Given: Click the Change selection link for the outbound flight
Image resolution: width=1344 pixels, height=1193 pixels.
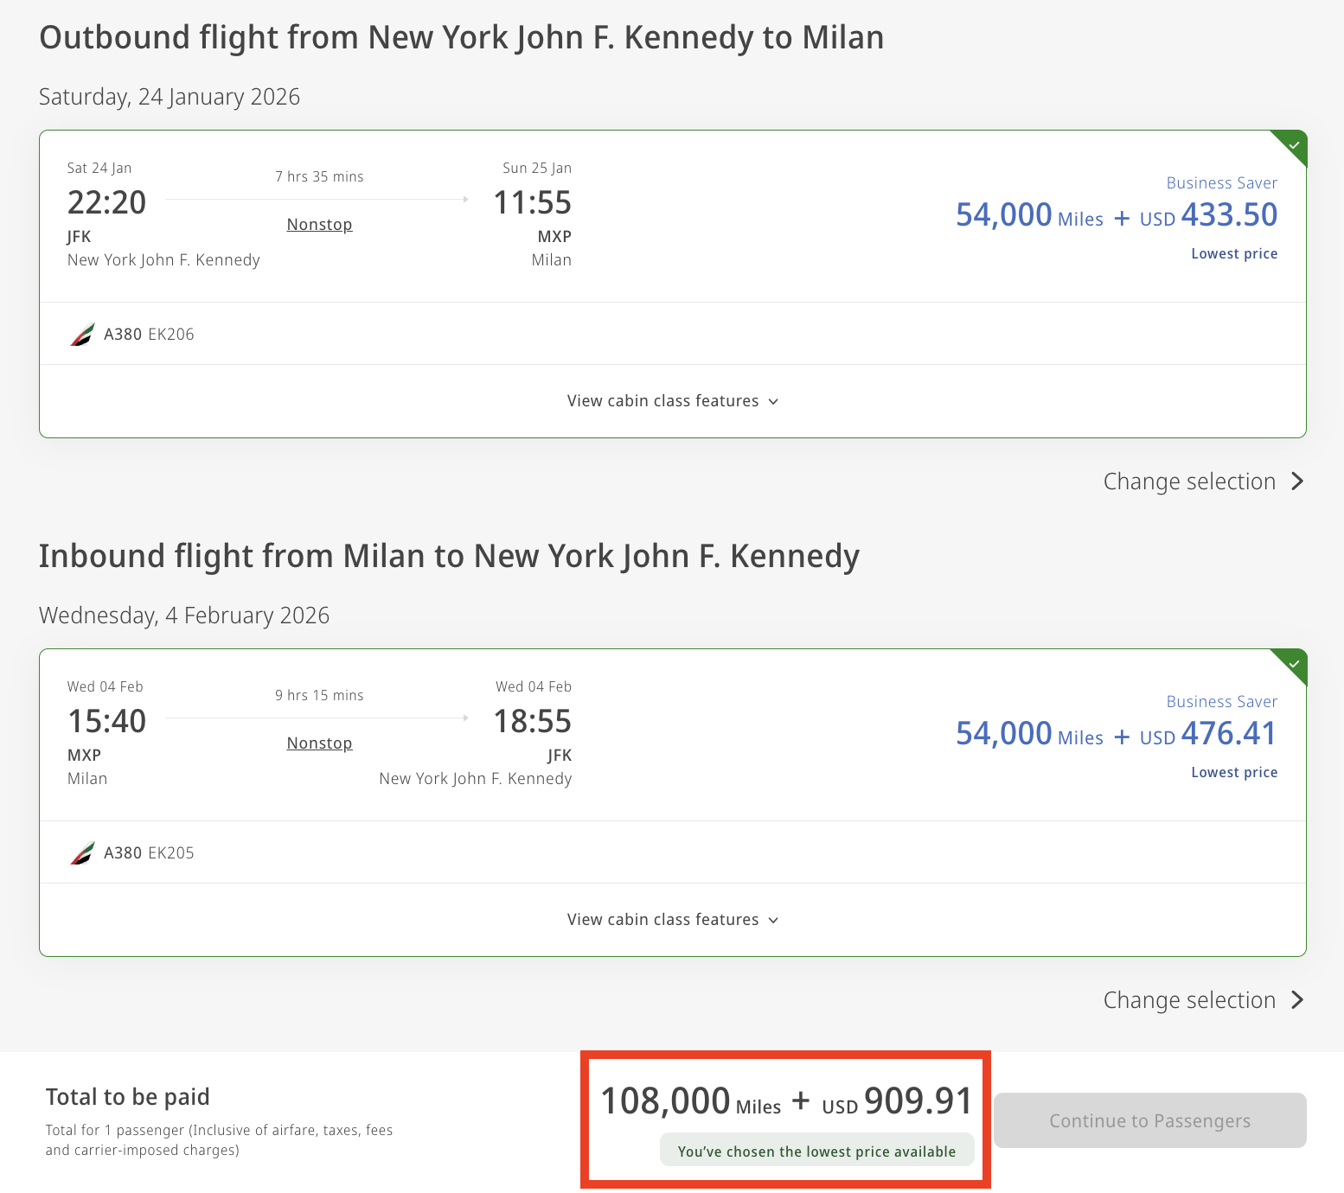Looking at the screenshot, I should [x=1188, y=482].
